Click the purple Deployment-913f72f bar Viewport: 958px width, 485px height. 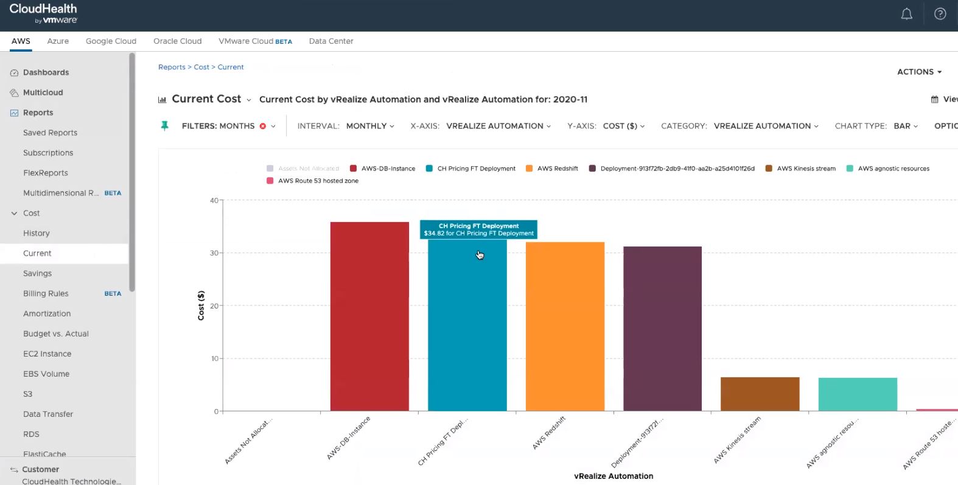663,329
